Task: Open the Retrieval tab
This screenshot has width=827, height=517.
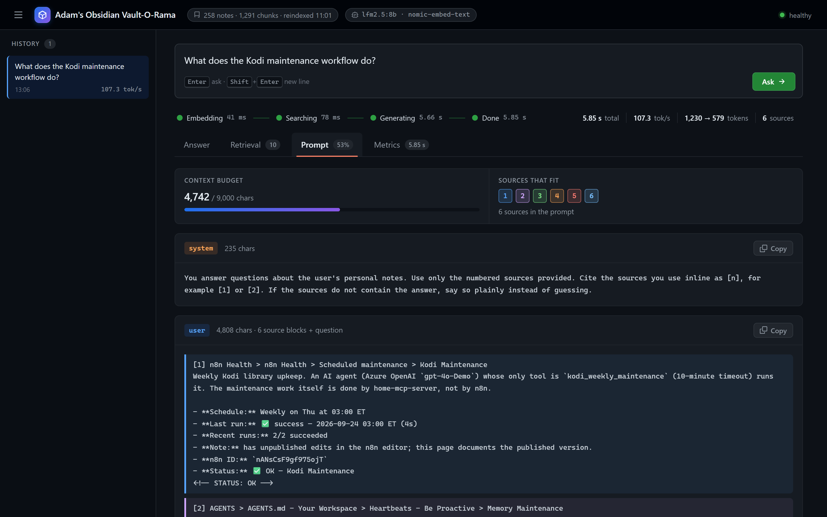Action: tap(255, 145)
